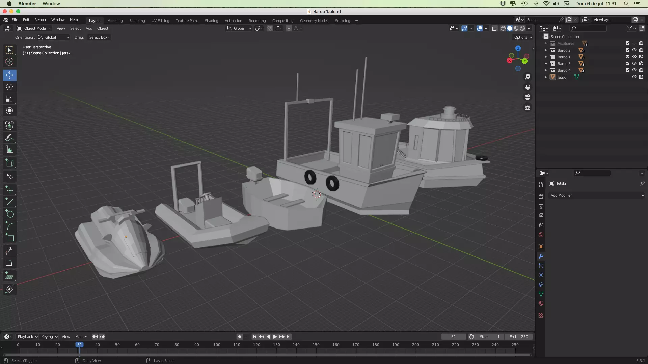Select the Annotate pencil tool
648x364 pixels.
pos(9,138)
